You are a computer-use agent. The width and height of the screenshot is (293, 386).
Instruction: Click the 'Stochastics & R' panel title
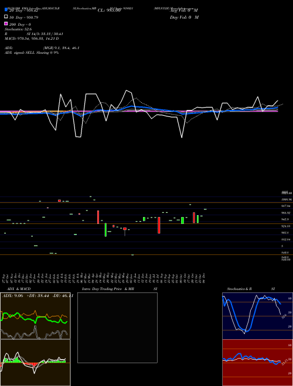[239, 289]
